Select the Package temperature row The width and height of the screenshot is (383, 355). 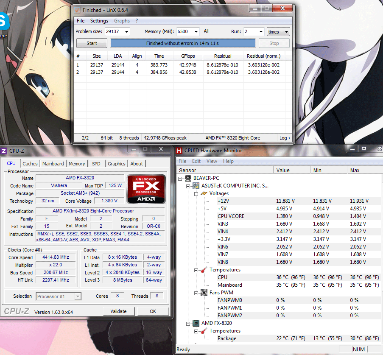[299, 338]
